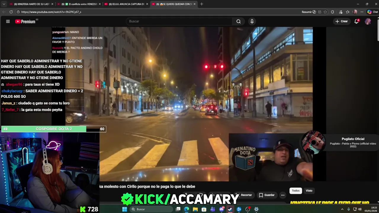Open browser extensions puzzle icon
The height and width of the screenshot is (213, 379).
333,12
